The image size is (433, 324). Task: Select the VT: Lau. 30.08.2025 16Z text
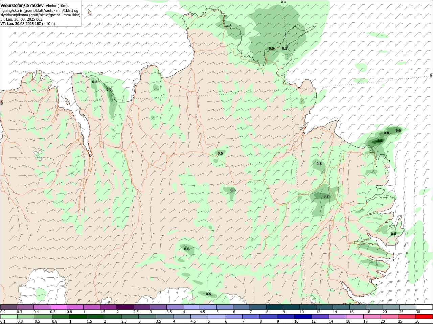click(21, 24)
